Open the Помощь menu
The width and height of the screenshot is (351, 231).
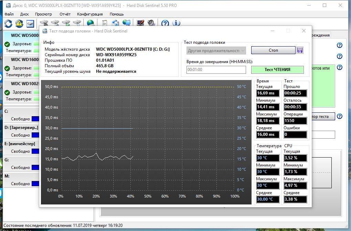click(117, 14)
